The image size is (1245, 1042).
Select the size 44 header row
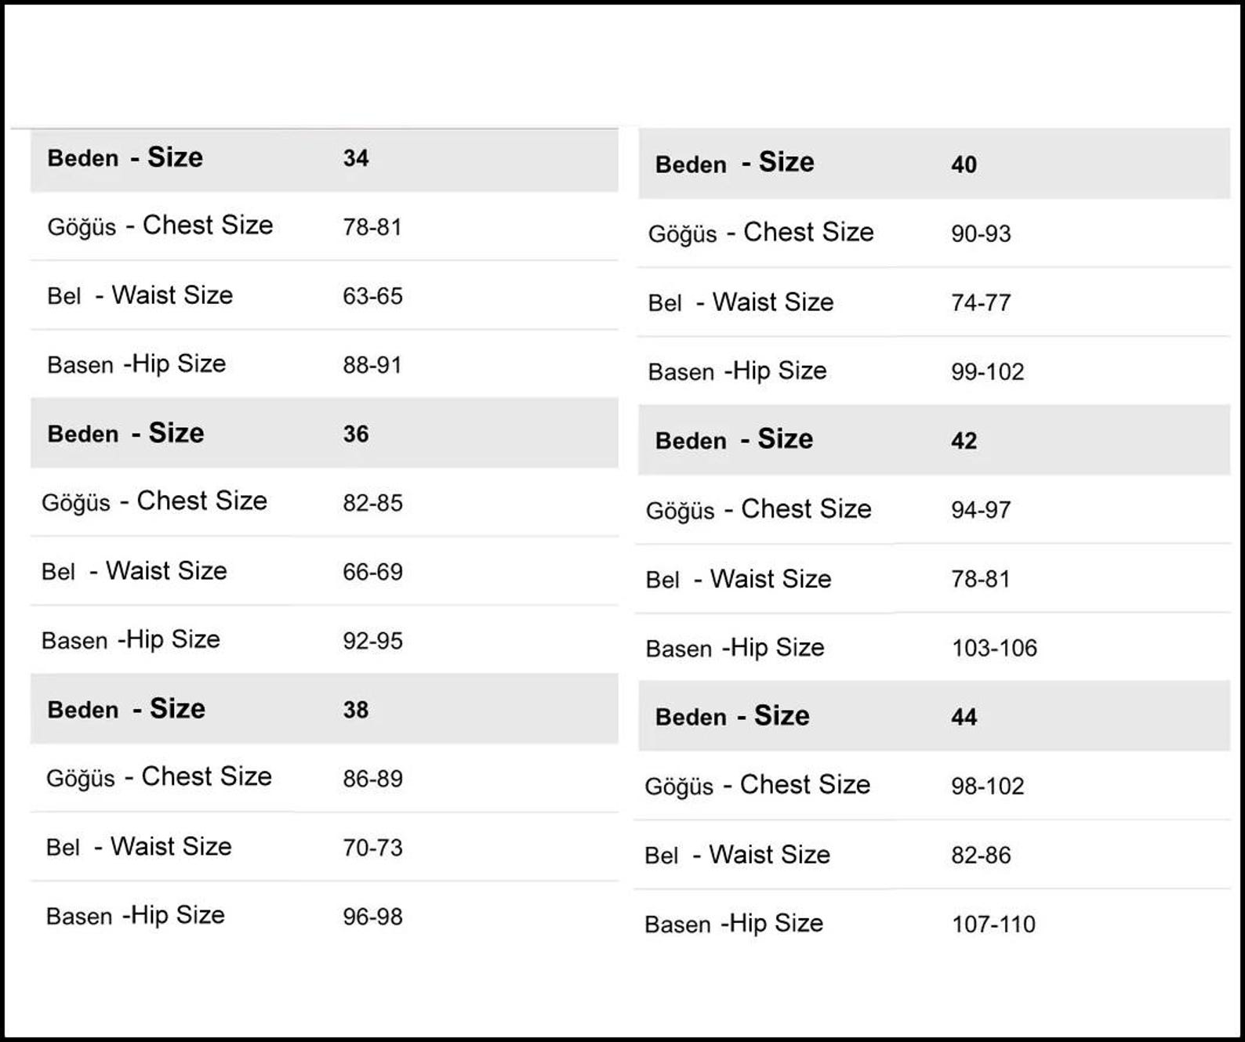(934, 716)
